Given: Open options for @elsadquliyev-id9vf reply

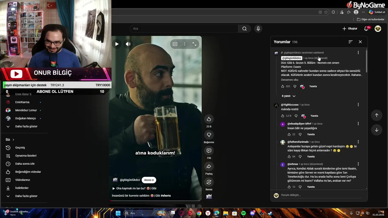Looking at the screenshot, I should (x=358, y=124).
